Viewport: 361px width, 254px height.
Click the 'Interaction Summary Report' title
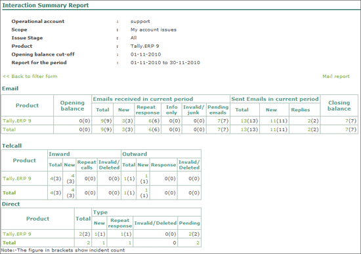click(45, 5)
